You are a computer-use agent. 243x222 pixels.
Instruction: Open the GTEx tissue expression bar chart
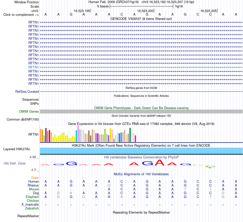pyautogui.click(x=88, y=134)
